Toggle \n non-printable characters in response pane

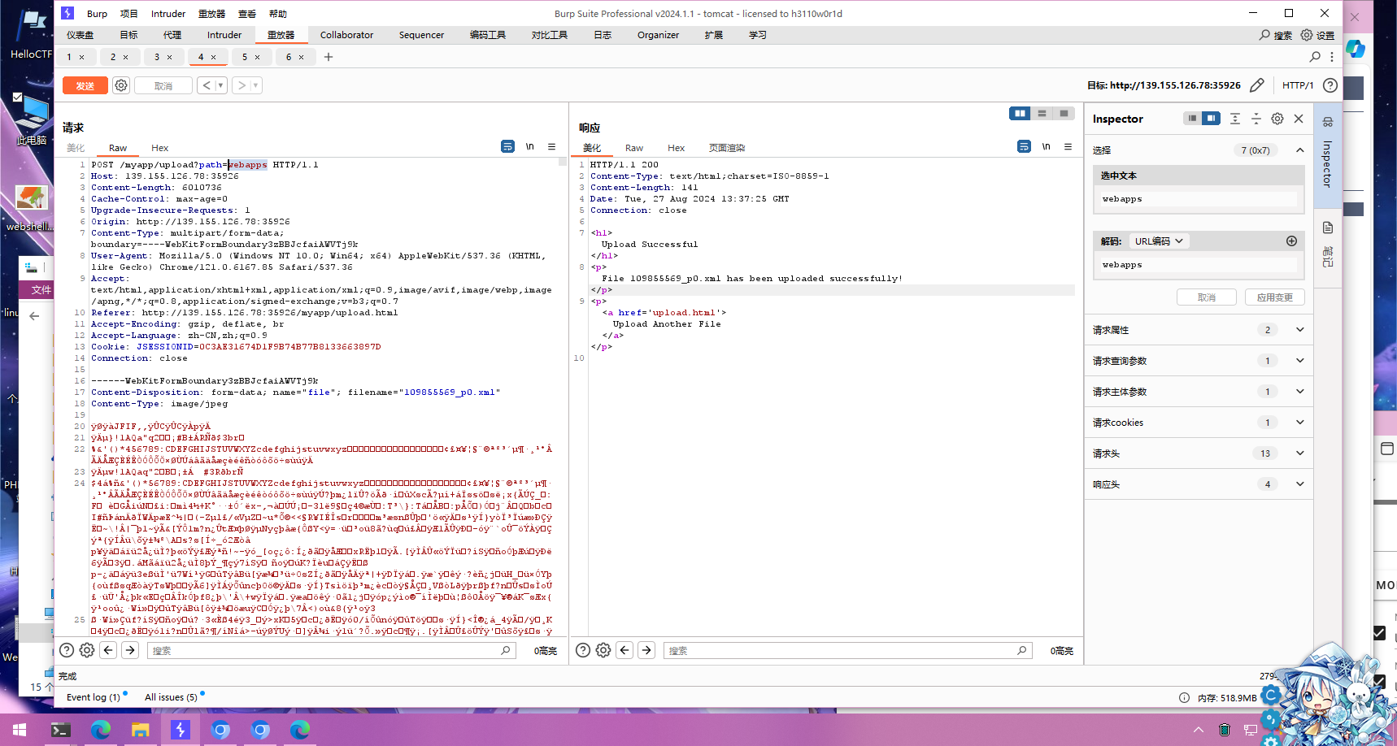pyautogui.click(x=1046, y=146)
